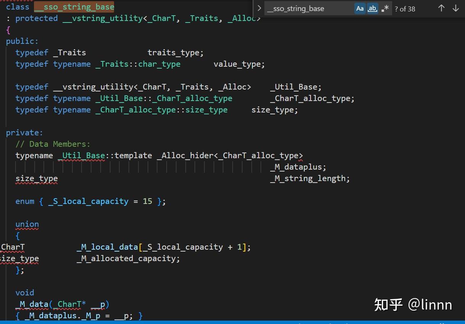465x324 pixels.
Task: Click "value_type;" typedef name
Action: (x=239, y=64)
